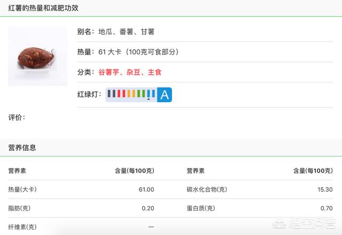Image resolution: width=342 pixels, height=235 pixels.
Task: Click the red bars in traffic light scale
Action: pos(122,94)
